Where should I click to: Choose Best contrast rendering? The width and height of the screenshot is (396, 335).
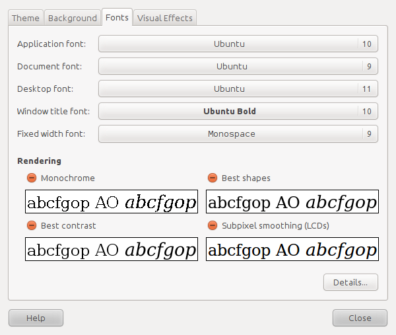(x=32, y=225)
